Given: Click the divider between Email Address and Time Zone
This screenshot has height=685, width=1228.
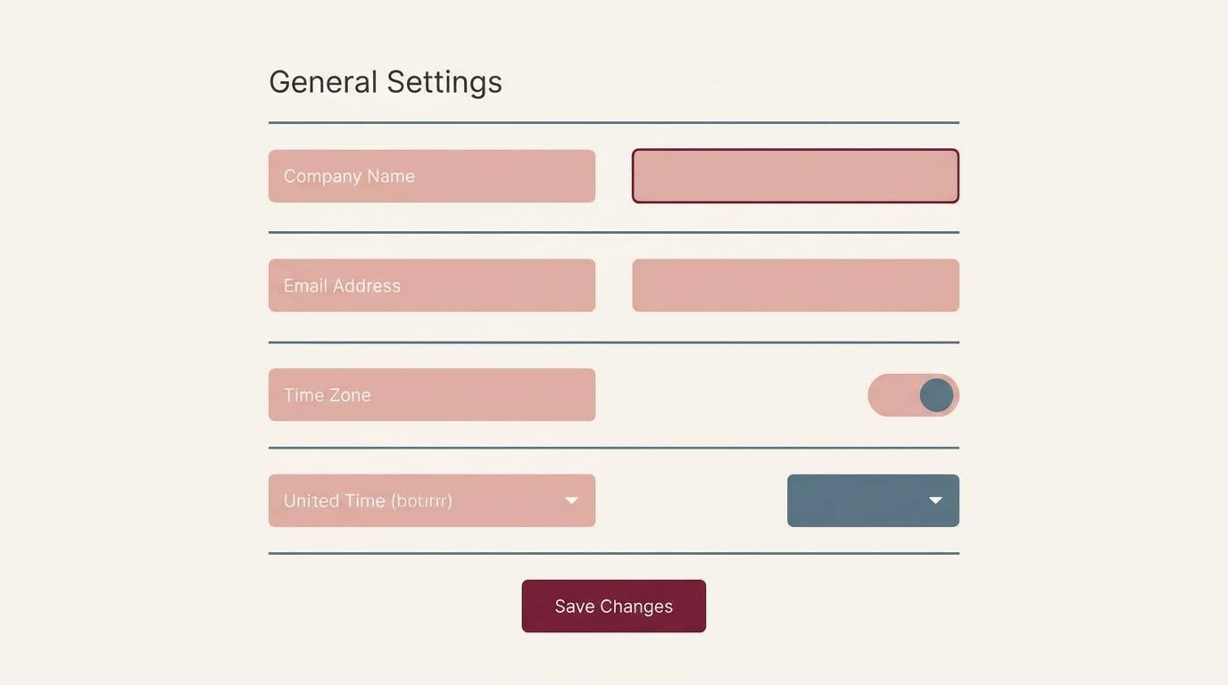Looking at the screenshot, I should point(613,342).
